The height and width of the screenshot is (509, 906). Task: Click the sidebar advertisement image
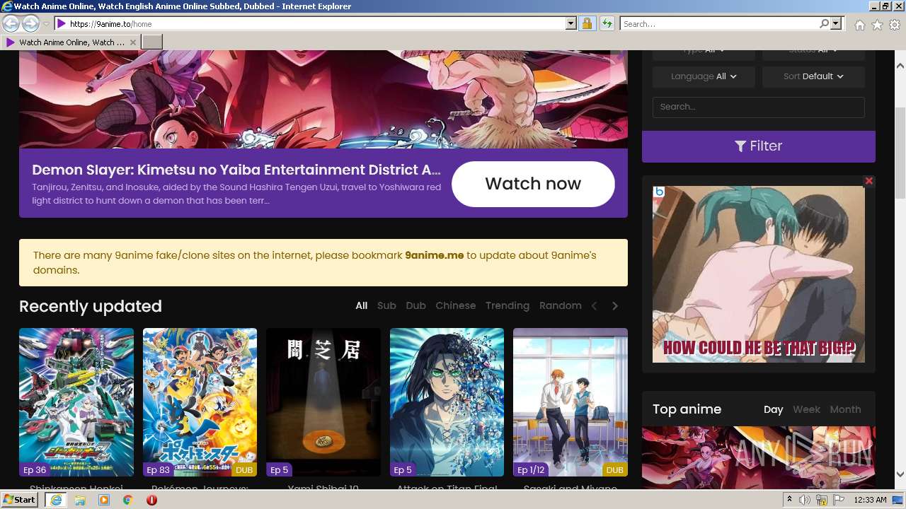click(x=758, y=274)
